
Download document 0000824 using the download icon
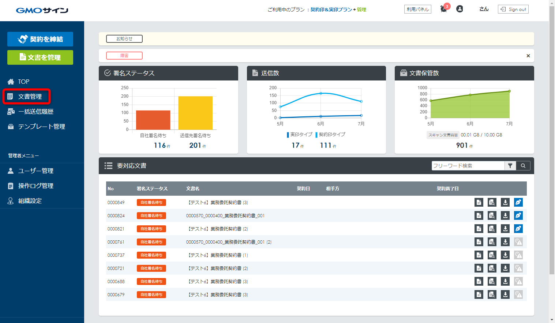(505, 215)
